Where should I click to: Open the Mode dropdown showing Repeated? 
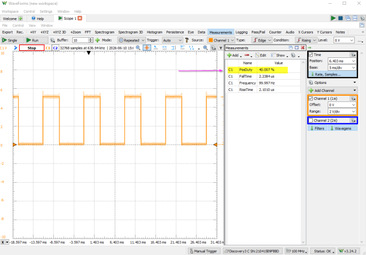click(132, 40)
